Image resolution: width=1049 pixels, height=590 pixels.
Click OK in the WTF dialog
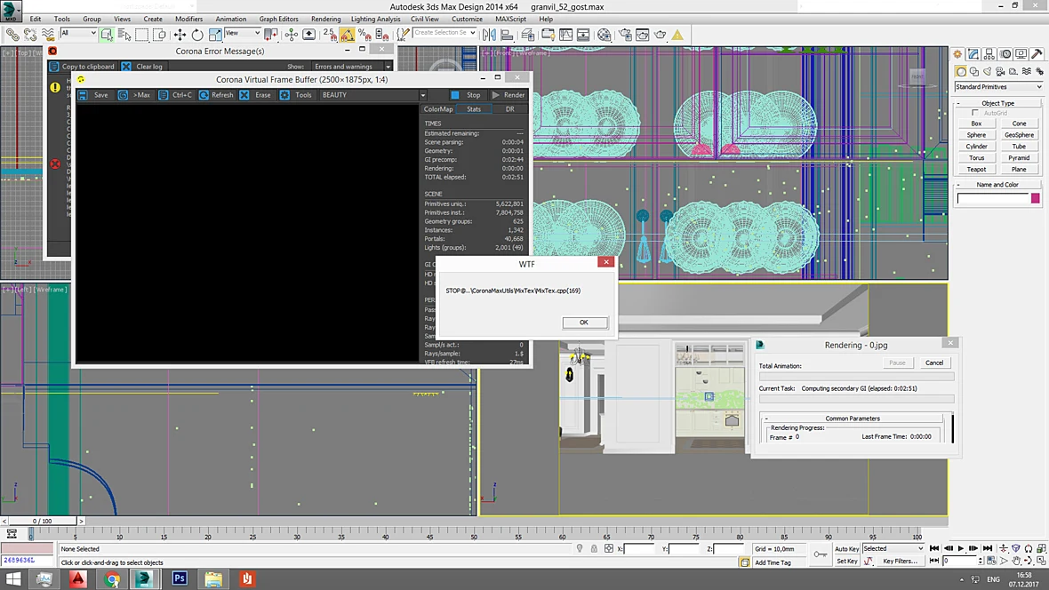584,323
